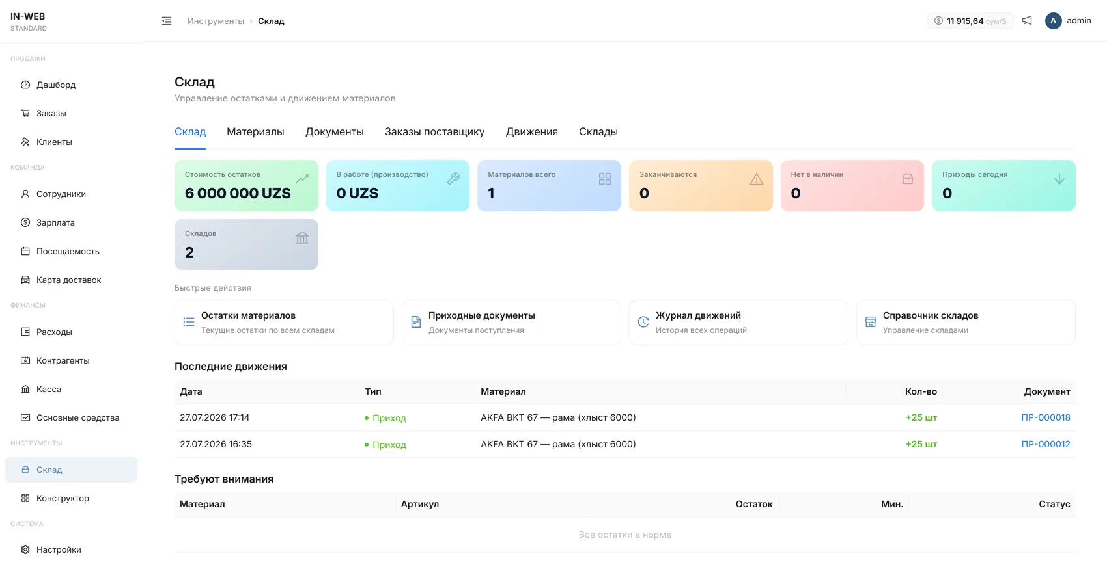The image size is (1107, 569).
Task: Open Справочник складов quick action
Action: (x=966, y=323)
